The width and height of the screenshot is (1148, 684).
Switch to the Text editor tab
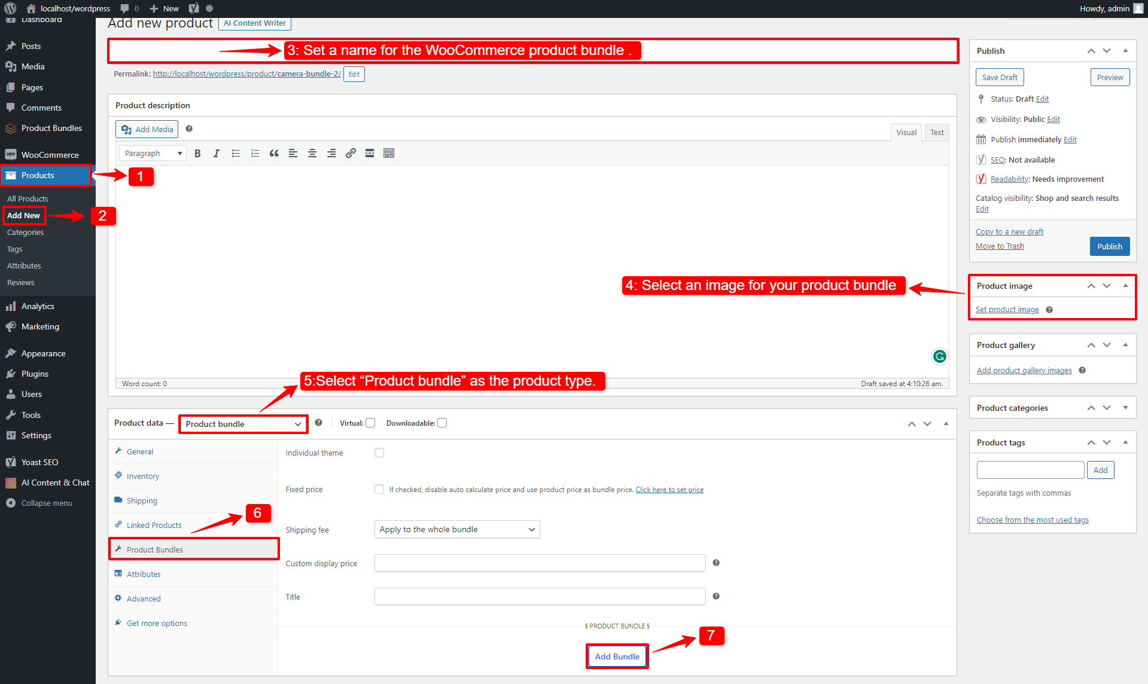click(x=937, y=133)
